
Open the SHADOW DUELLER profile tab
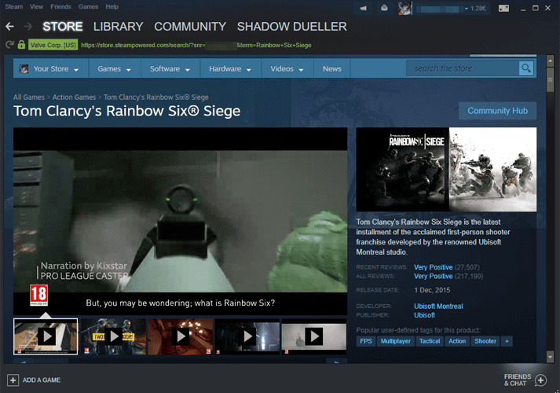(x=292, y=27)
